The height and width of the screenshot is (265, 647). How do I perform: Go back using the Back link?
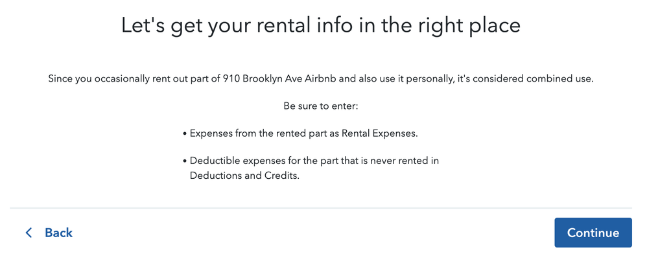[58, 233]
